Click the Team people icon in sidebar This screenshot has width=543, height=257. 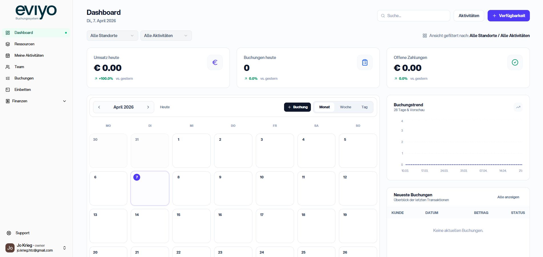[x=8, y=67]
